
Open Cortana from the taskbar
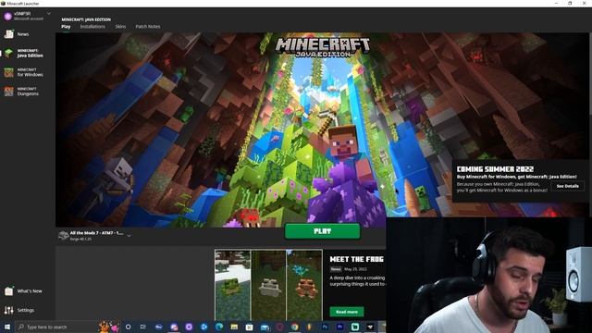(x=128, y=327)
